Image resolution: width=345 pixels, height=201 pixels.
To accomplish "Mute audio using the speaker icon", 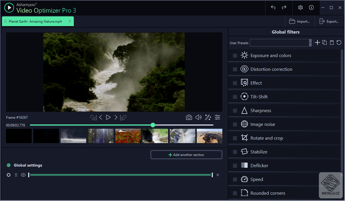I will [x=198, y=117].
